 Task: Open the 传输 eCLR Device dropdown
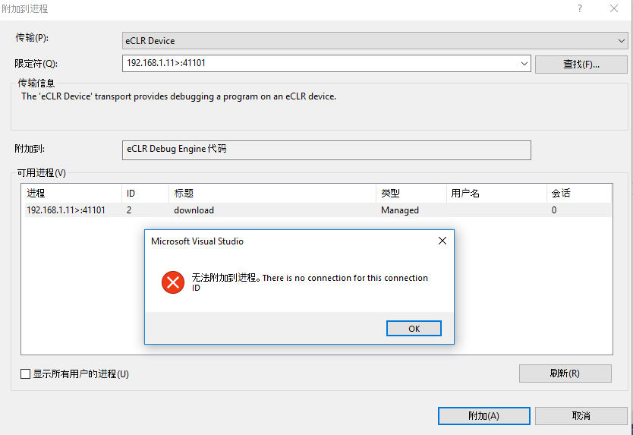point(375,41)
